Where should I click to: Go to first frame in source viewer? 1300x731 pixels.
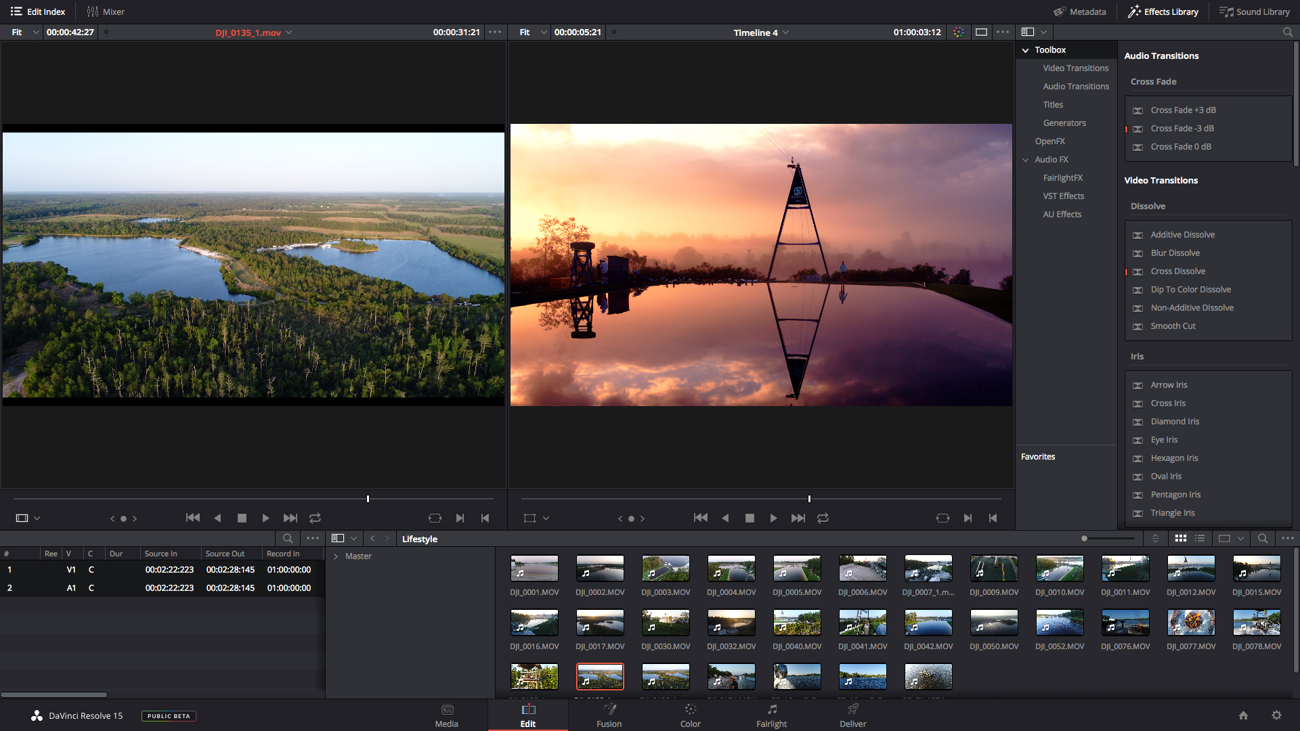(193, 518)
